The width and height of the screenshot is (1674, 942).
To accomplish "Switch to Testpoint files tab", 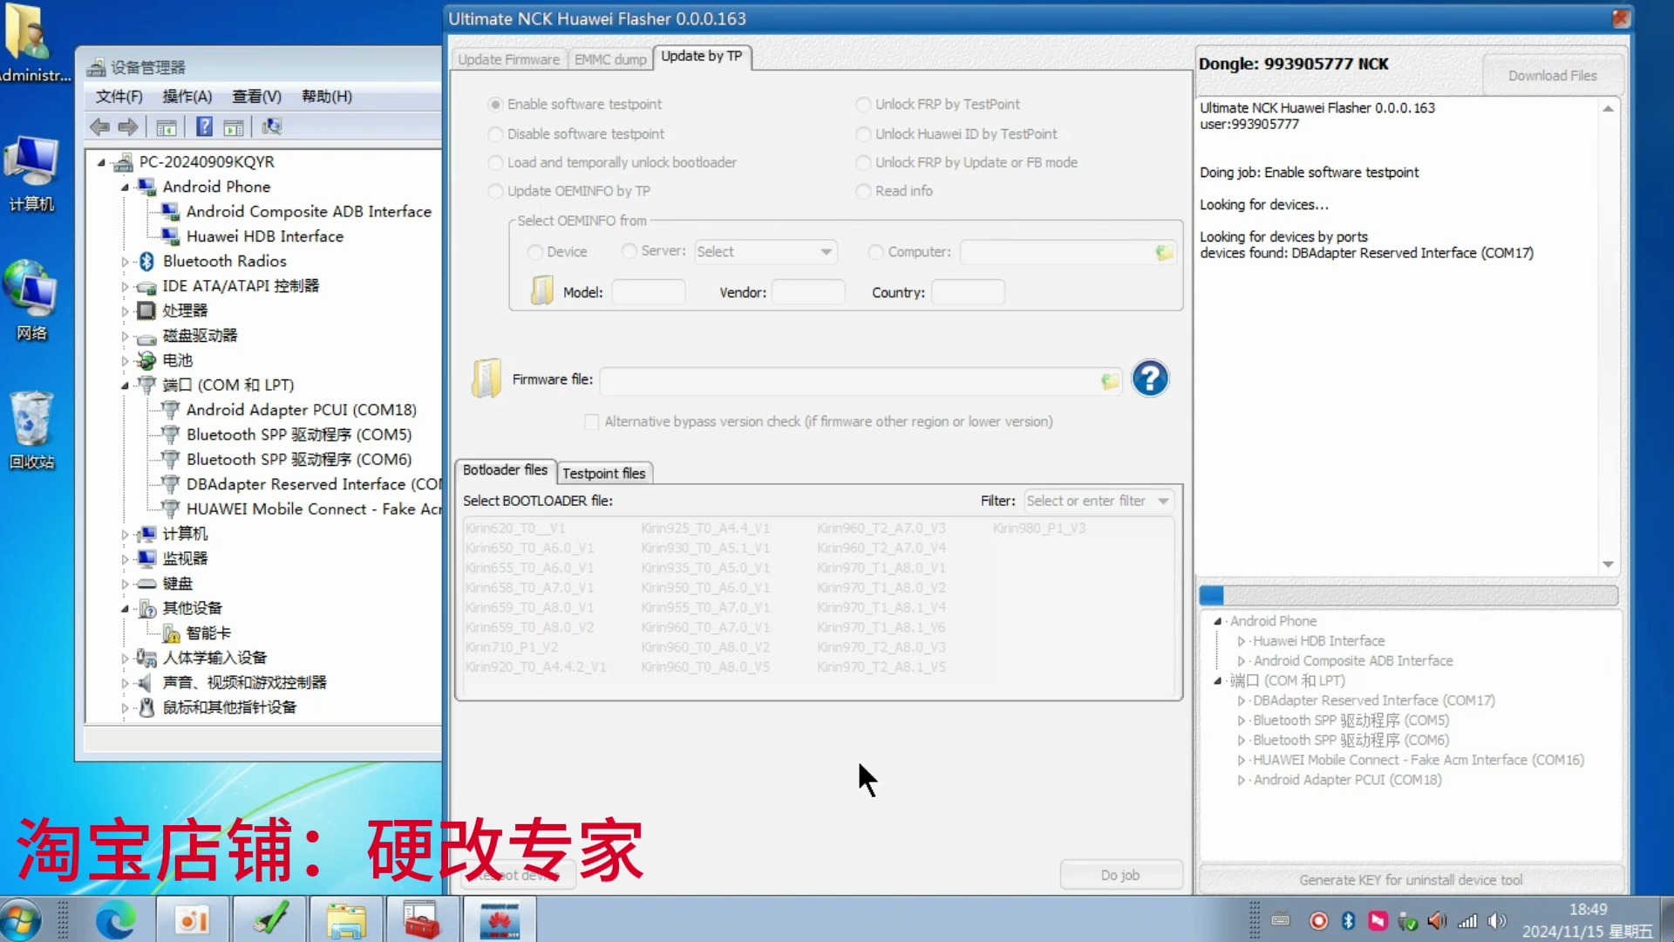I will pyautogui.click(x=603, y=473).
